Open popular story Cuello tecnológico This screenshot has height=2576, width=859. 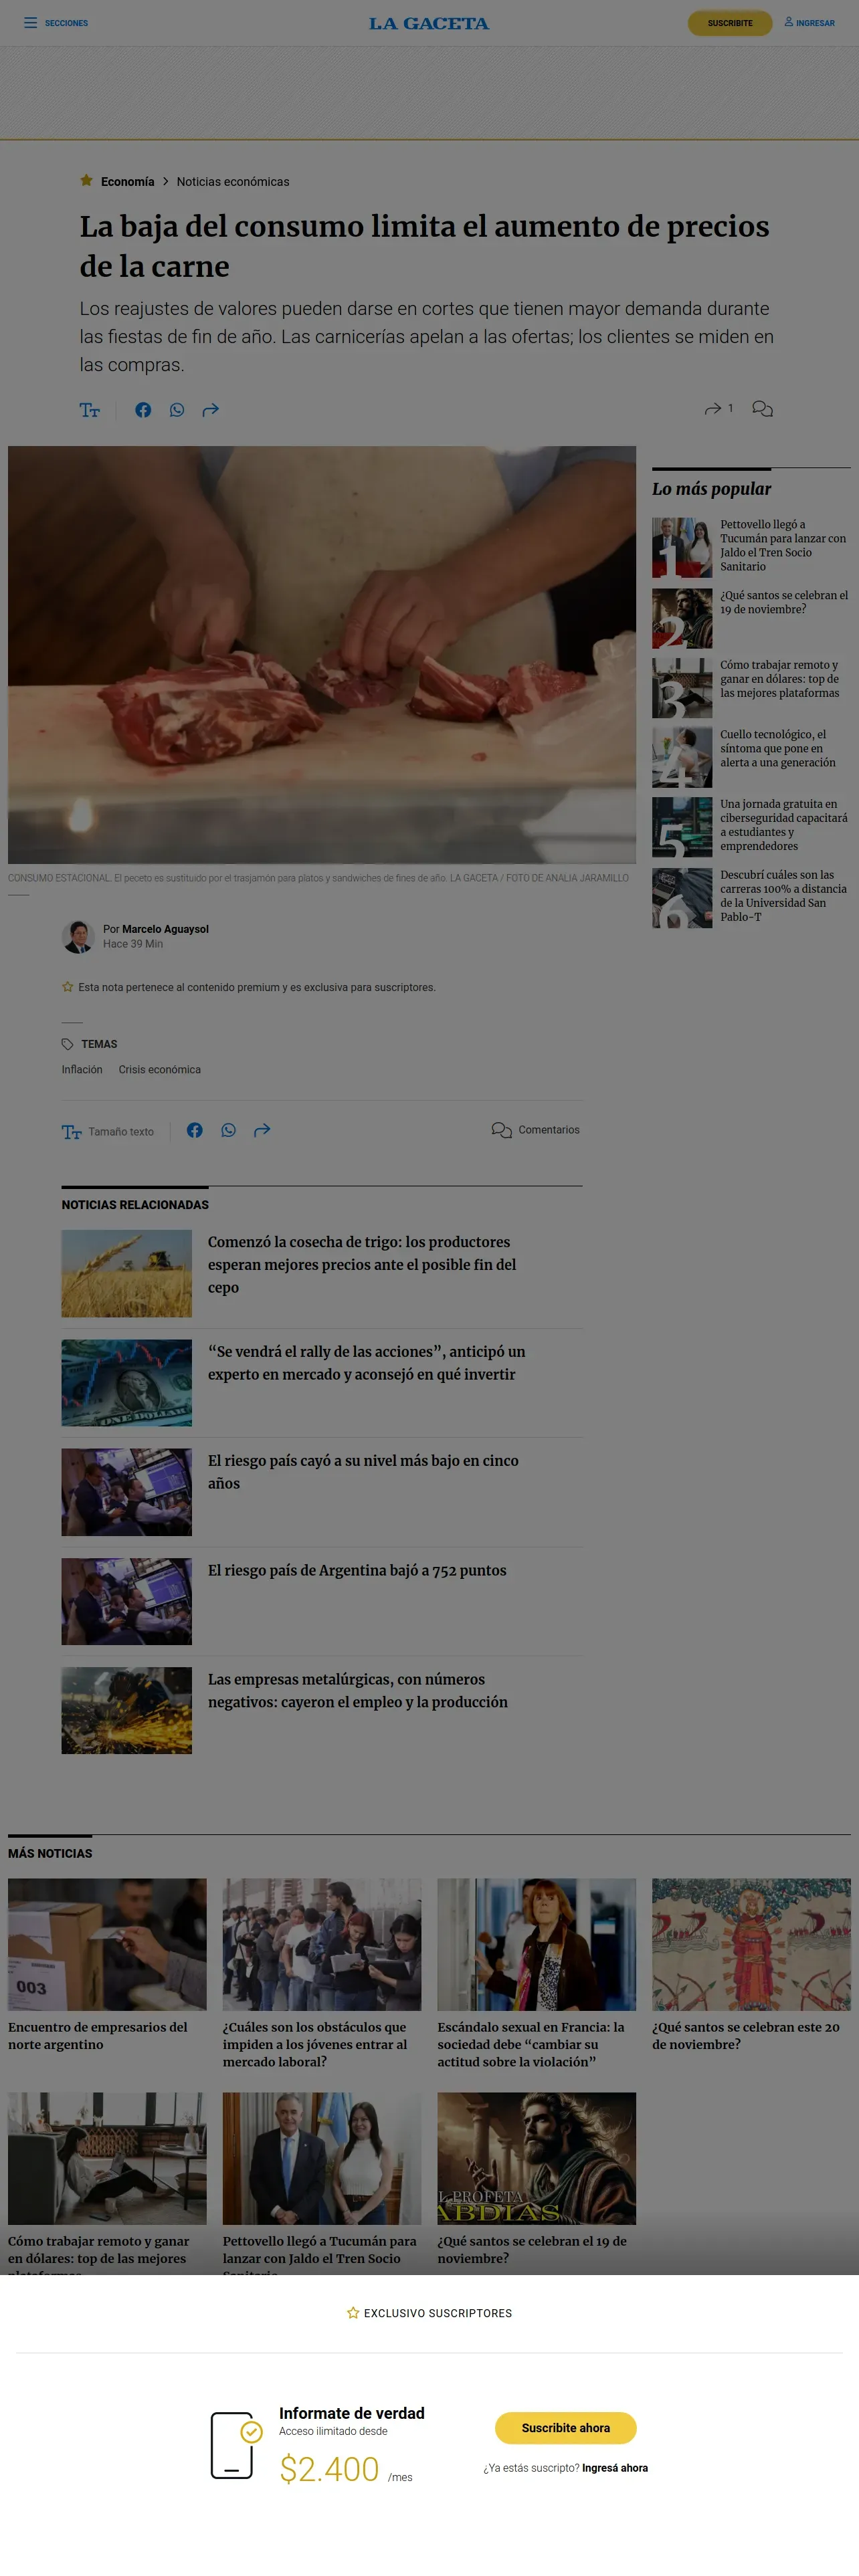tap(778, 748)
